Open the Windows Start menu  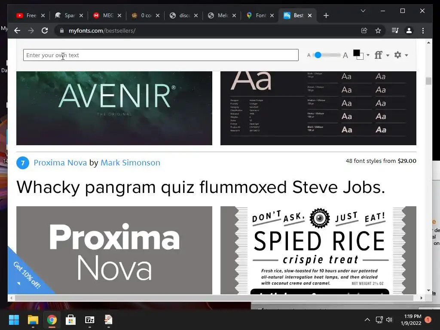tap(14, 320)
